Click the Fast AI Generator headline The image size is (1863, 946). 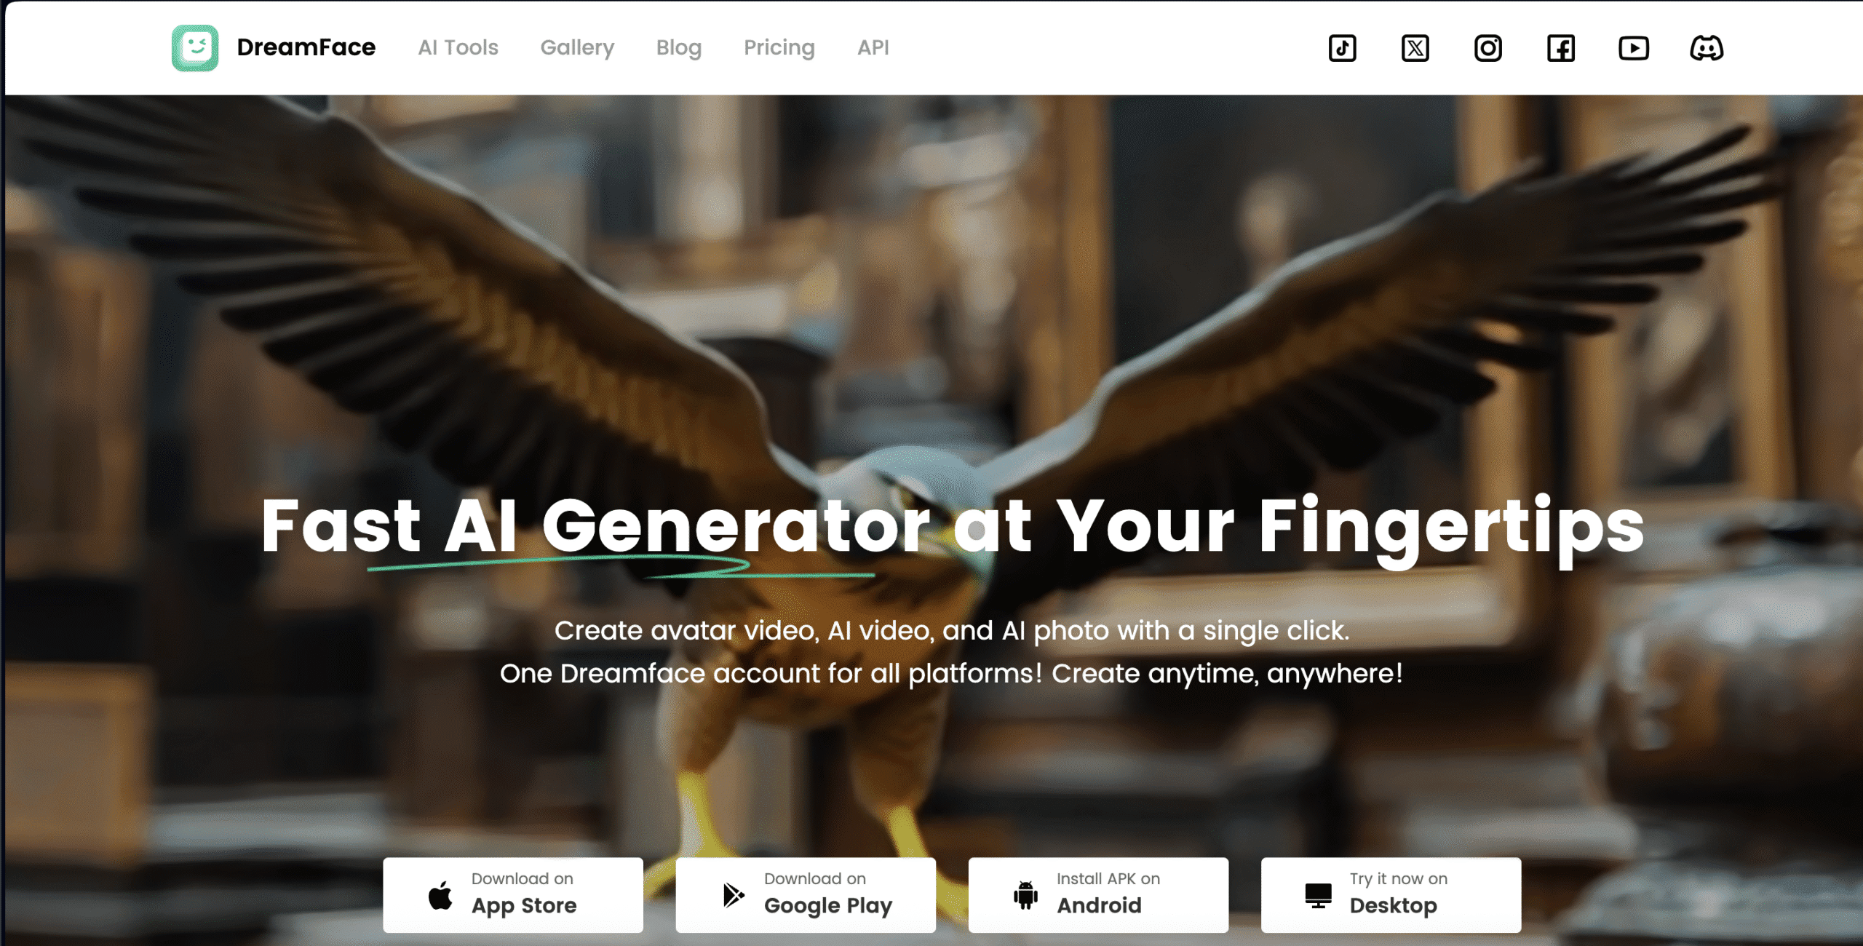pyautogui.click(x=953, y=528)
